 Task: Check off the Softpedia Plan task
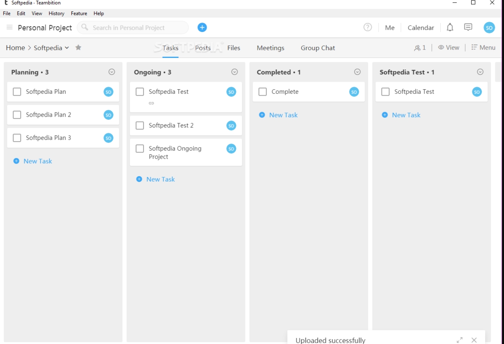point(17,92)
